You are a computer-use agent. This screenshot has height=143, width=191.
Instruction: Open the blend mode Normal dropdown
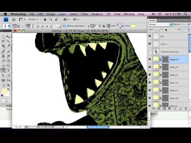[x=160, y=25]
